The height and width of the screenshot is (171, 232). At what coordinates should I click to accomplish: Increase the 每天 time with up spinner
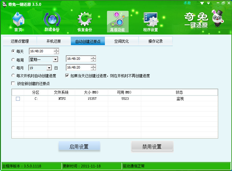[56, 50]
